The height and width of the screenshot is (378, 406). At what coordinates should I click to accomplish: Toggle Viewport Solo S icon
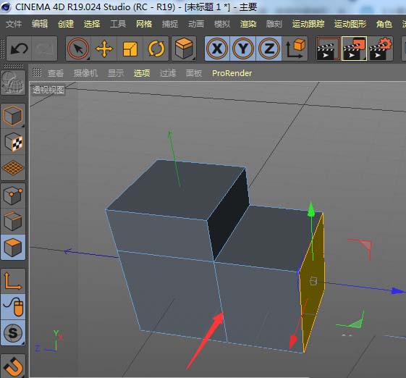[x=13, y=332]
